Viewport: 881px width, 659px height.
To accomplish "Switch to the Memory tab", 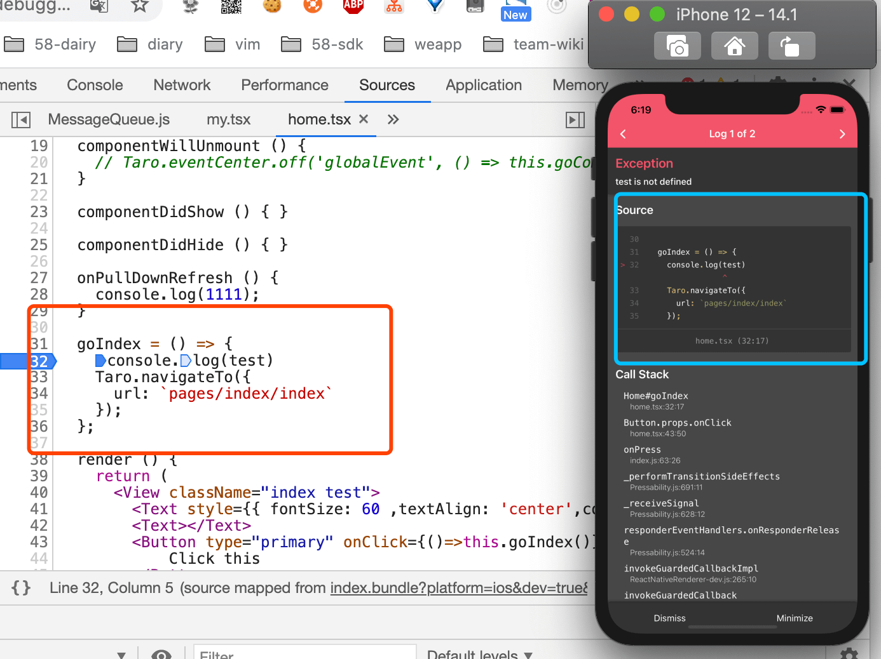I will point(580,85).
